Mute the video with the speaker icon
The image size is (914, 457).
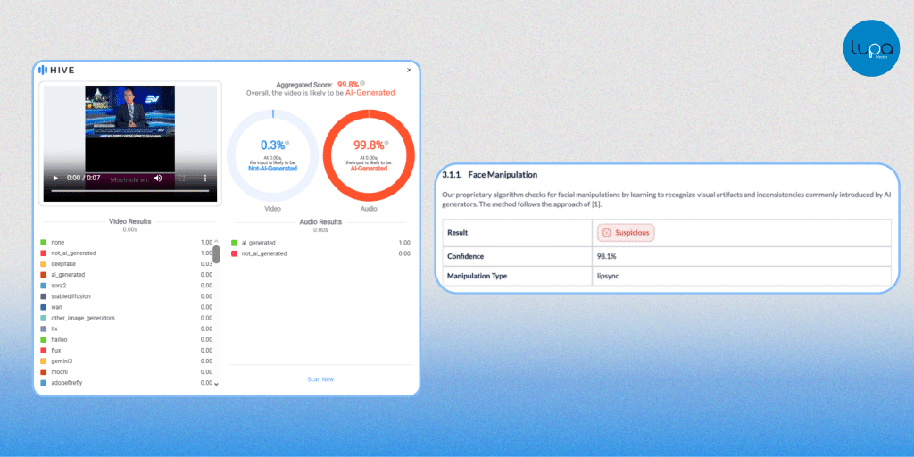(158, 178)
